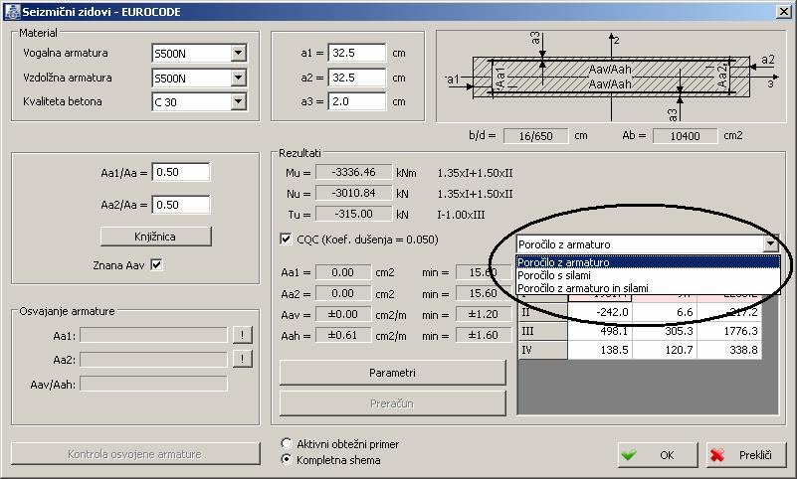This screenshot has height=479, width=797.
Task: Click the Nu value -3010.84
Action: tap(354, 194)
